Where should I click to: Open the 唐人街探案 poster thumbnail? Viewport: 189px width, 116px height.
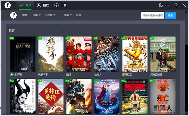pyautogui.click(x=23, y=54)
